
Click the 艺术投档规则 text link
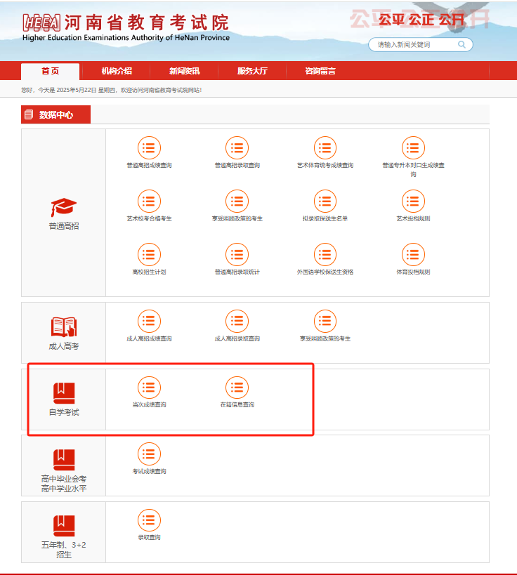coord(413,219)
